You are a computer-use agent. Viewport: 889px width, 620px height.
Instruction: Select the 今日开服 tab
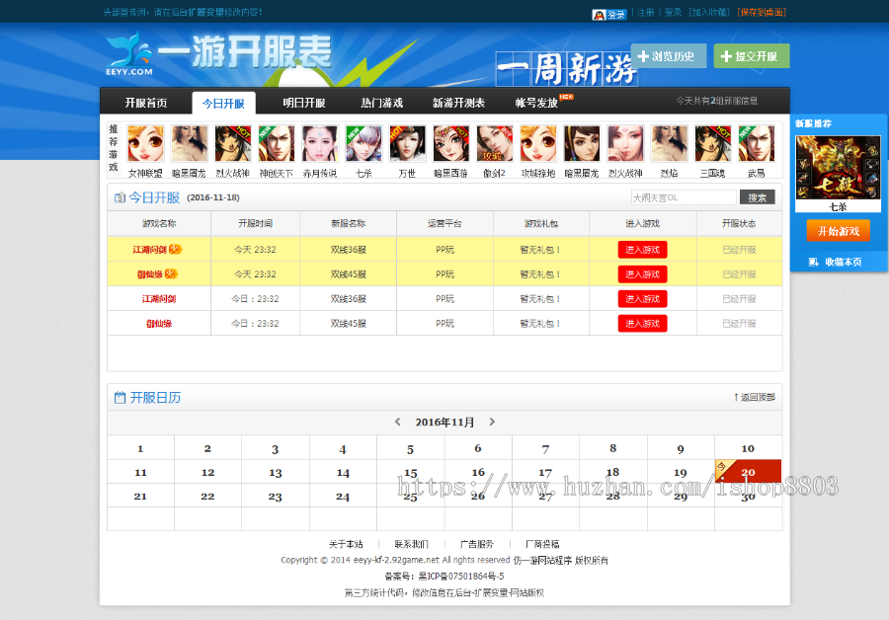click(223, 103)
